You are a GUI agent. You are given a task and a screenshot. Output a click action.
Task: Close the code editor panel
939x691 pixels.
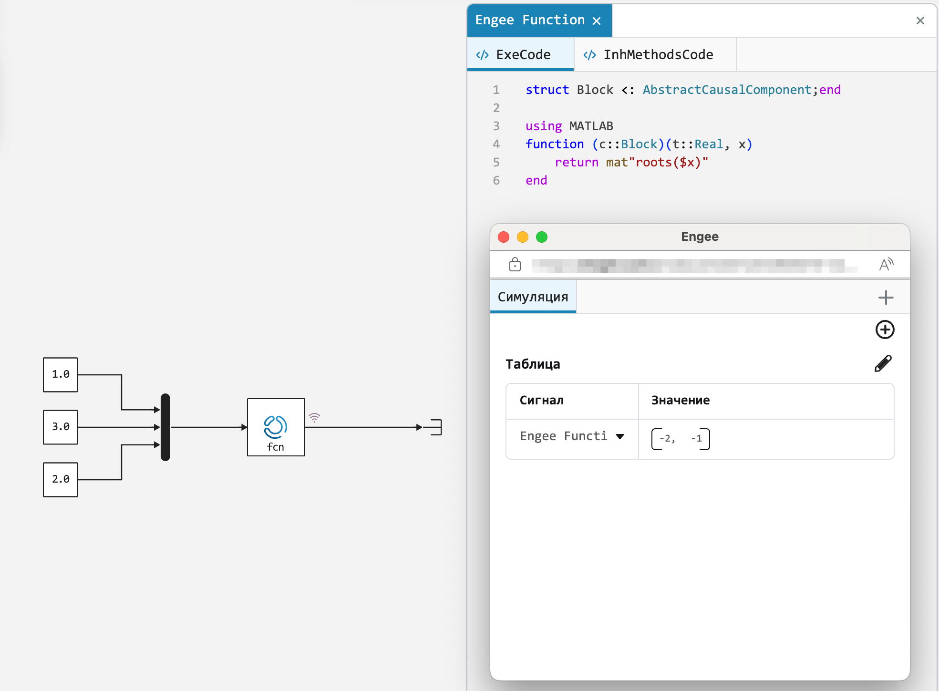tap(920, 21)
